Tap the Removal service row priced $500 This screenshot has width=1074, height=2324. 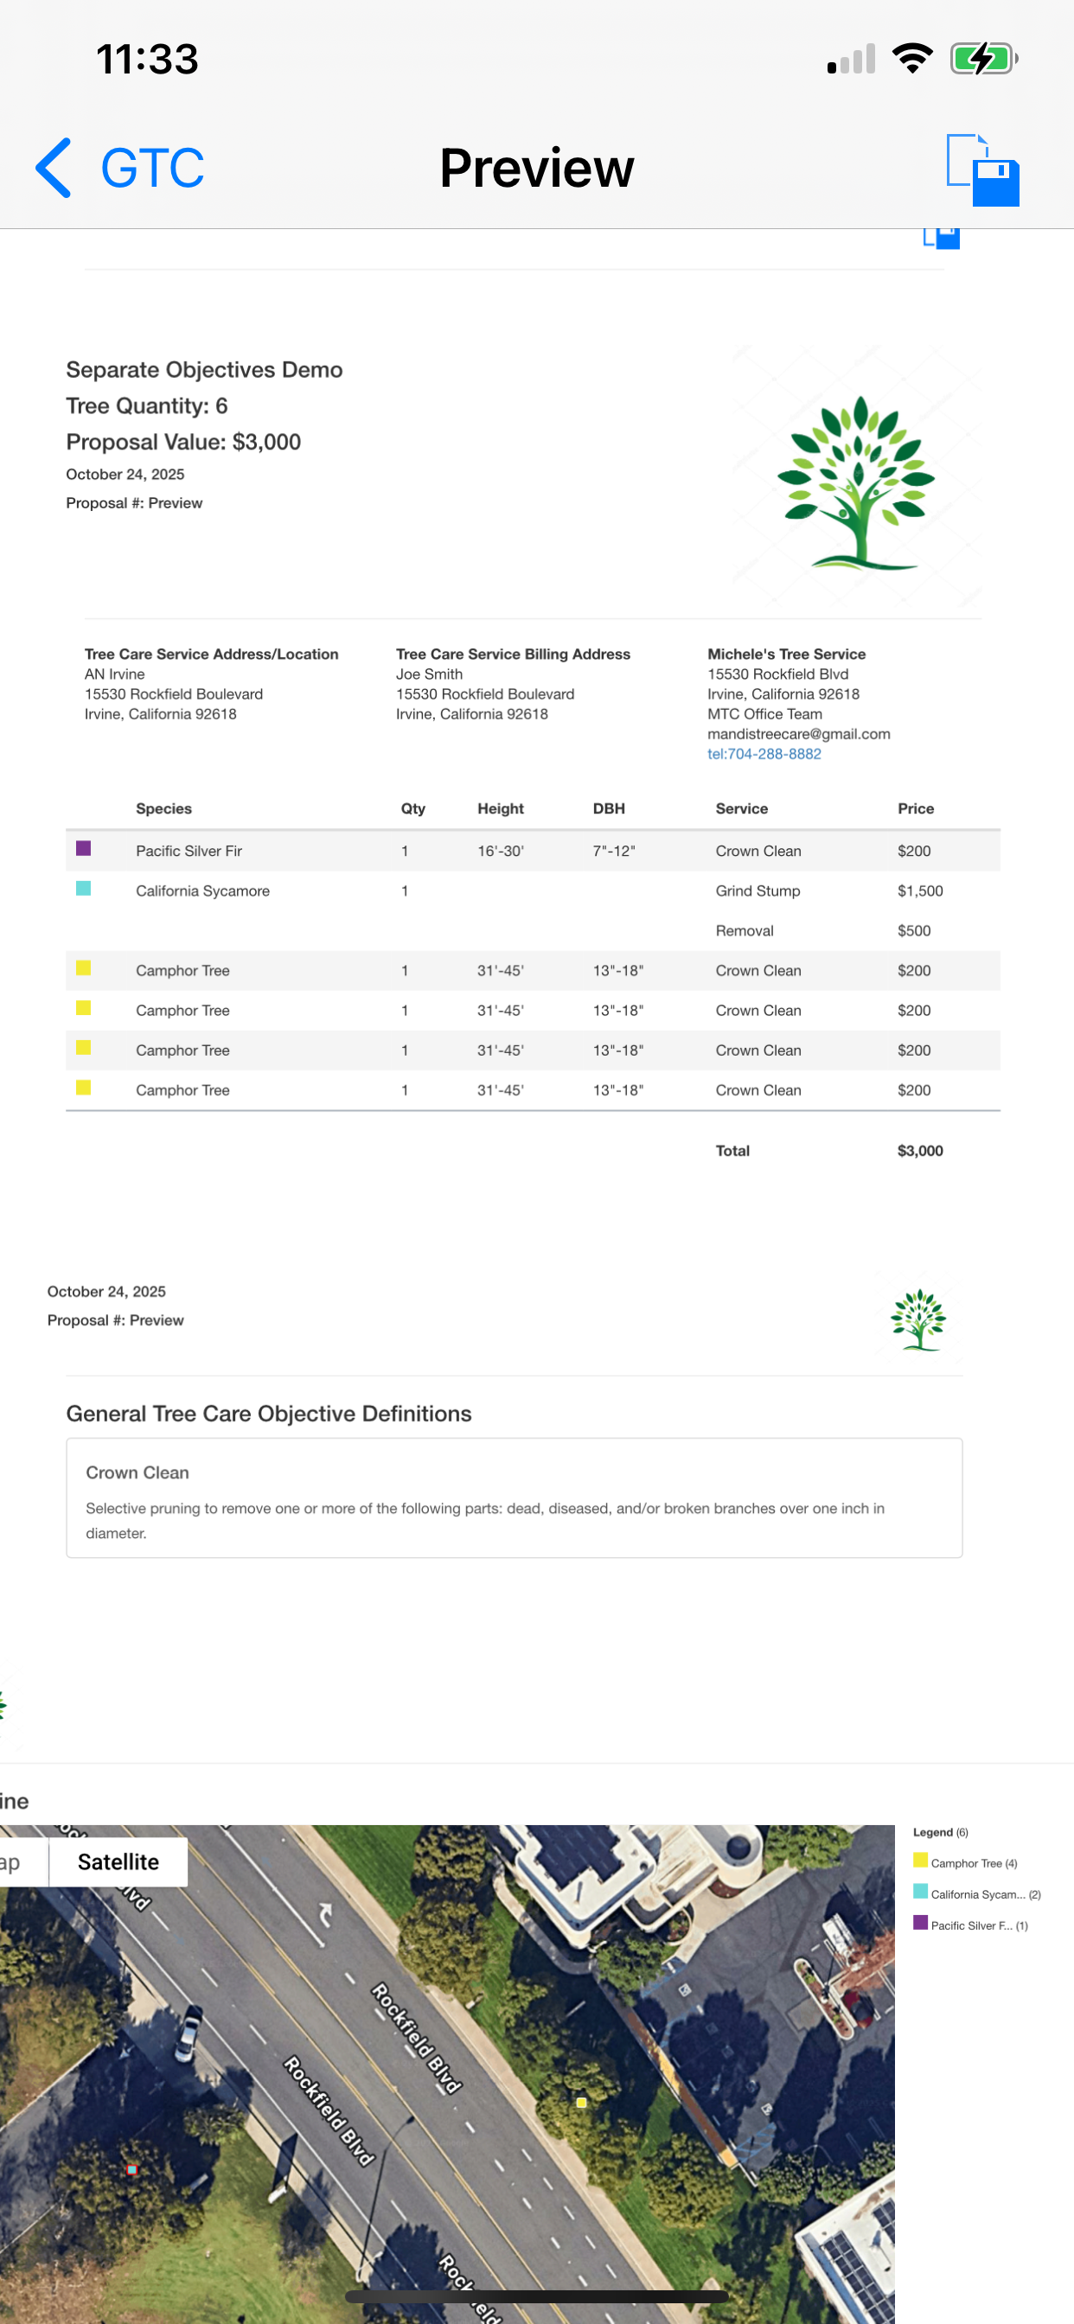[745, 930]
